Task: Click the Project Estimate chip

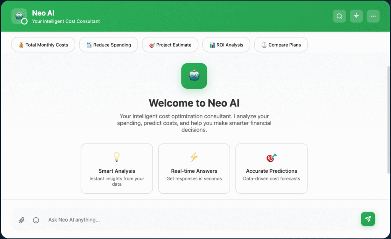Action: 170,45
